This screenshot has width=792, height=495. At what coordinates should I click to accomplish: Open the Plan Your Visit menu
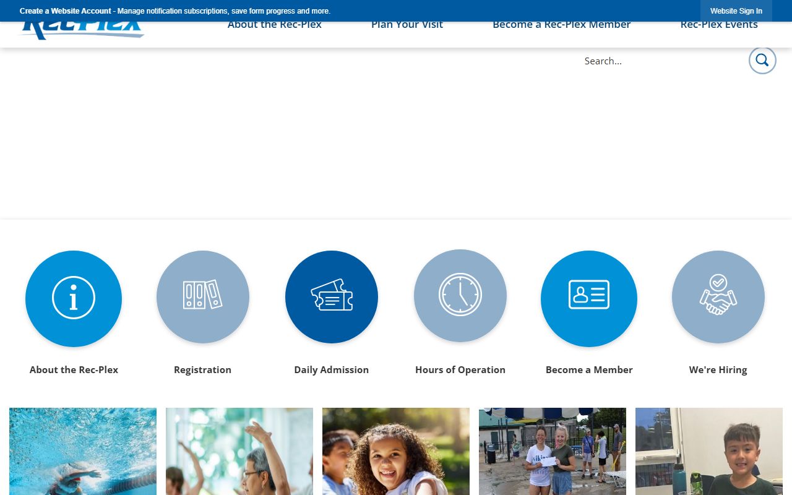(407, 25)
